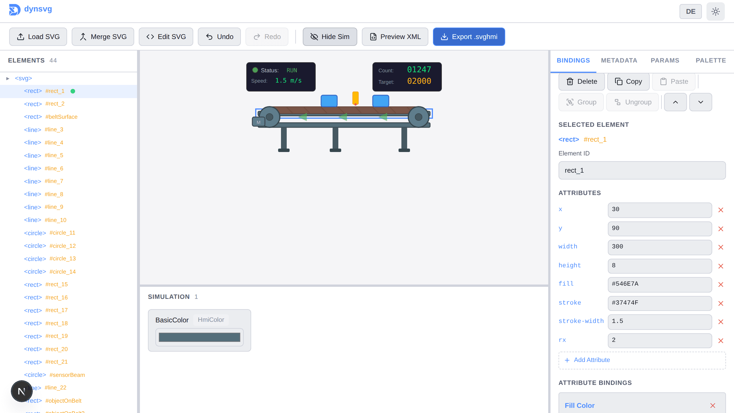The height and width of the screenshot is (413, 734).
Task: Remove the Fill Color binding with its X
Action: (712, 406)
